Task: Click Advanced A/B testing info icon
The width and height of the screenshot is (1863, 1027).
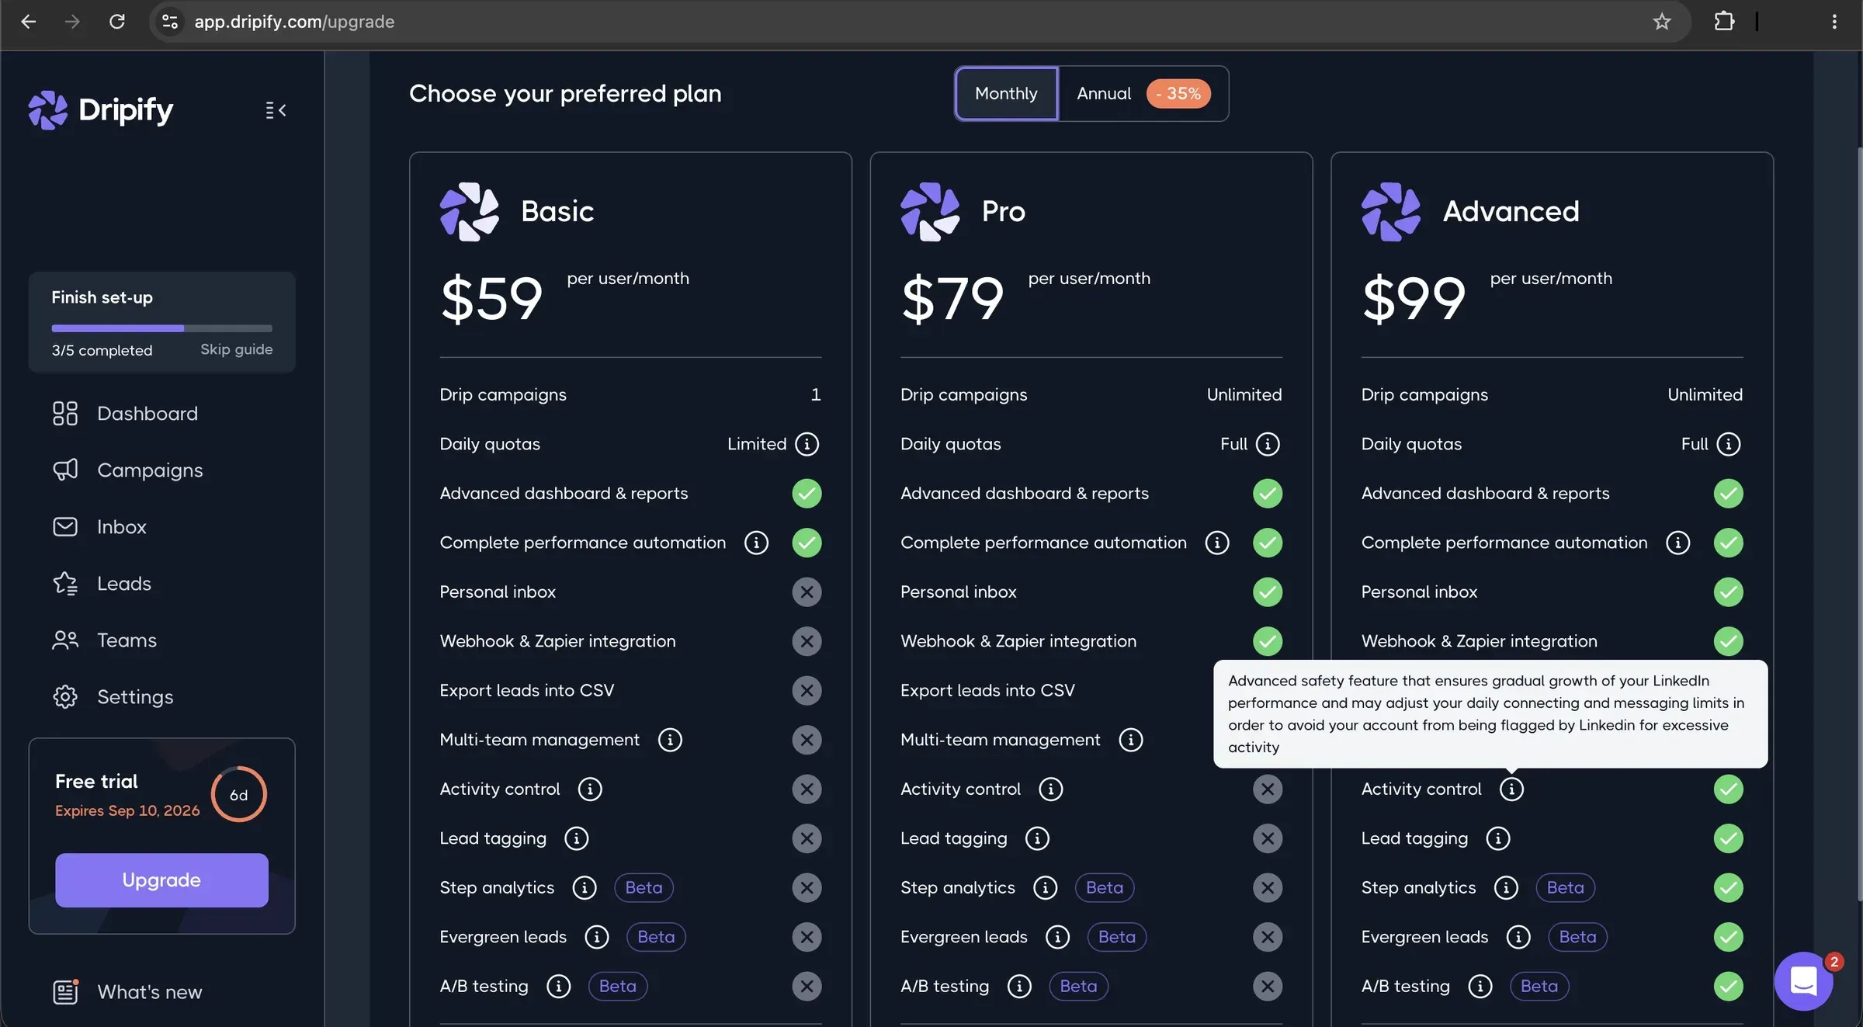Action: point(1480,987)
